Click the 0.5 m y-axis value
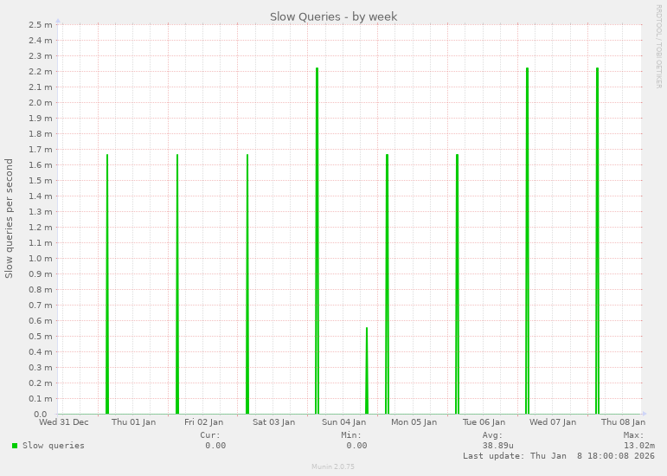The height and width of the screenshot is (476, 667). [x=41, y=337]
